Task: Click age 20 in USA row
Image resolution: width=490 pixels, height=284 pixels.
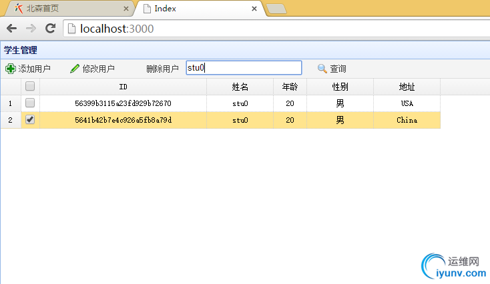Action: point(290,103)
